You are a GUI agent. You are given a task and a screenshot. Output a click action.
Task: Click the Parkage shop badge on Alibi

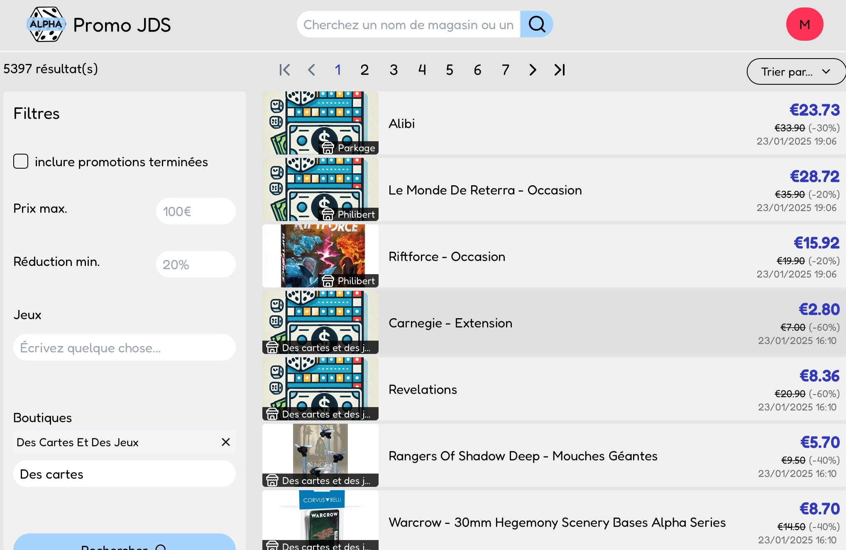(x=349, y=148)
